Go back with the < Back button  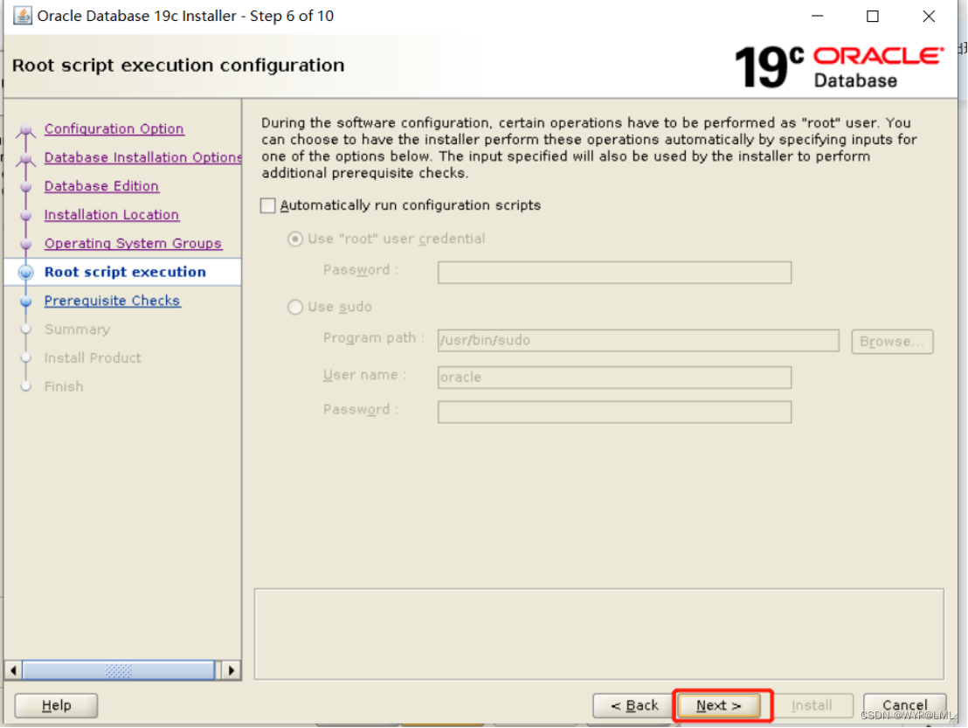click(x=634, y=705)
